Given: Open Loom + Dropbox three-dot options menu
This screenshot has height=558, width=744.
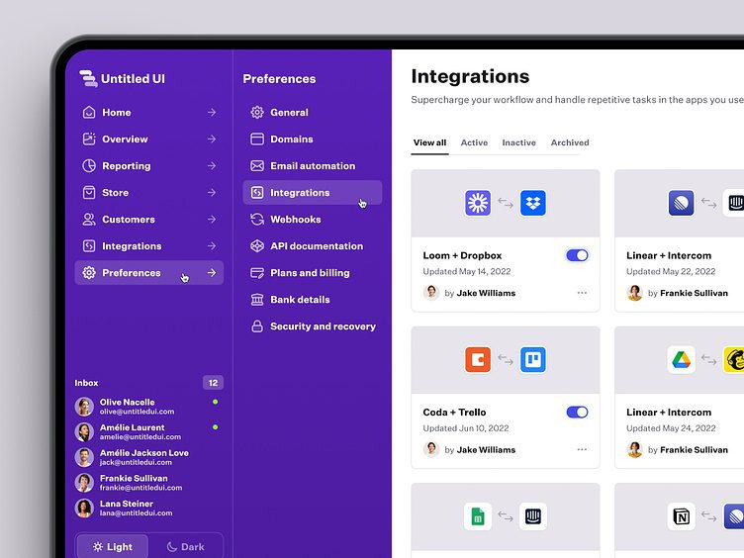Looking at the screenshot, I should [x=582, y=293].
